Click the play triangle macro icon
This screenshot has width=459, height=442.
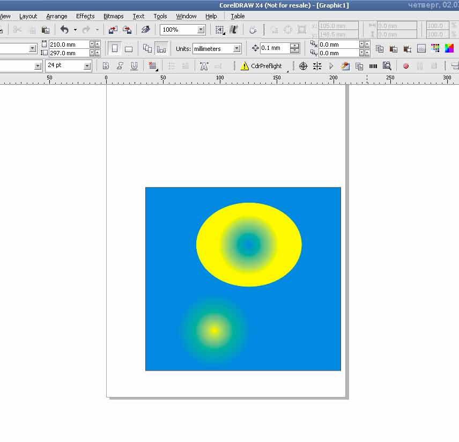coord(331,66)
